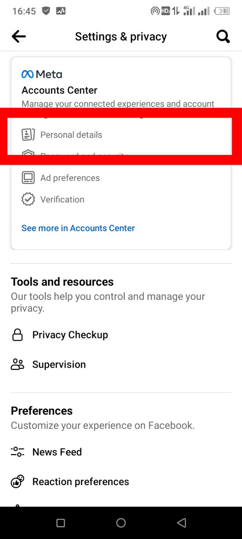The height and width of the screenshot is (539, 242).
Task: Open Personal details
Action: [71, 135]
